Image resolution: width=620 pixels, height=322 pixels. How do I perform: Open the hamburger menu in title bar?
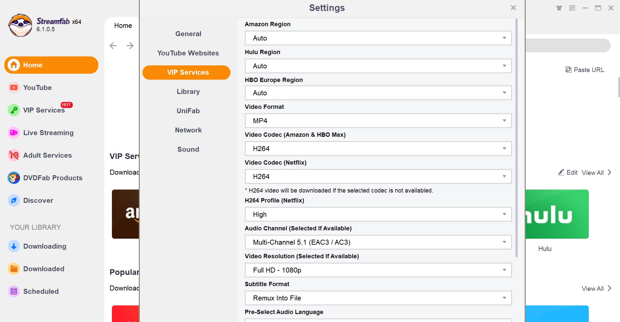[x=572, y=8]
